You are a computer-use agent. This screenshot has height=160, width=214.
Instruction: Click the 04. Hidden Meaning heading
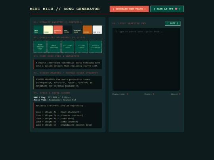(66, 73)
